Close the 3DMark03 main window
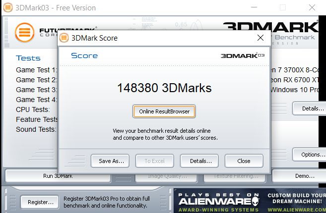326x213 pixels. [x=312, y=8]
